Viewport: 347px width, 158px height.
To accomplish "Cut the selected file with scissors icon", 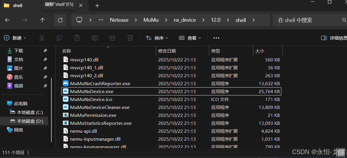I will pos(42,38).
